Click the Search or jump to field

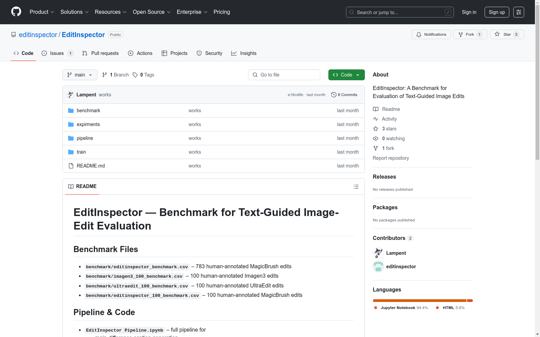point(400,12)
